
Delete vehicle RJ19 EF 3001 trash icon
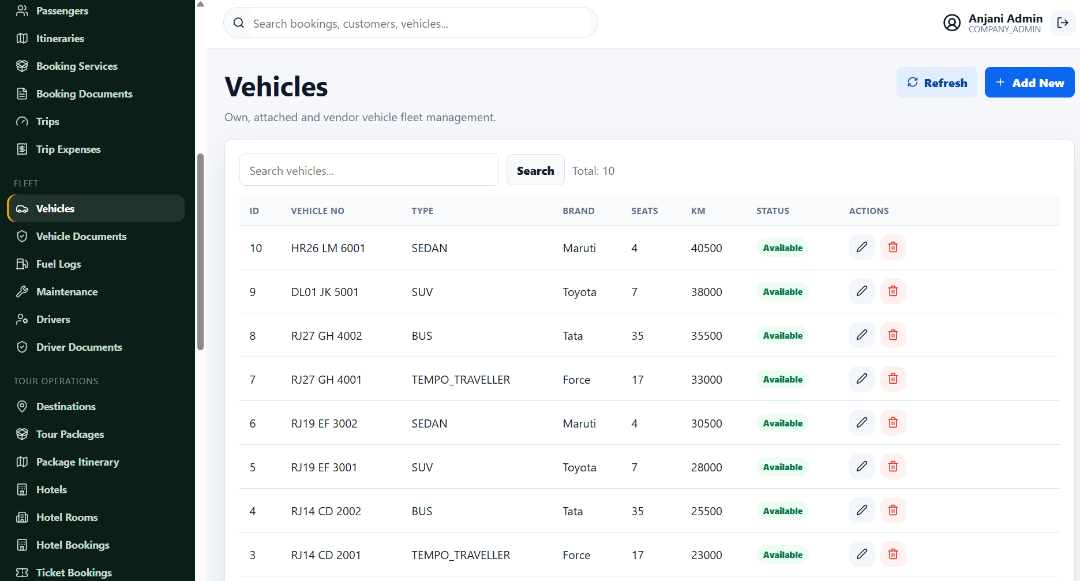click(x=893, y=467)
